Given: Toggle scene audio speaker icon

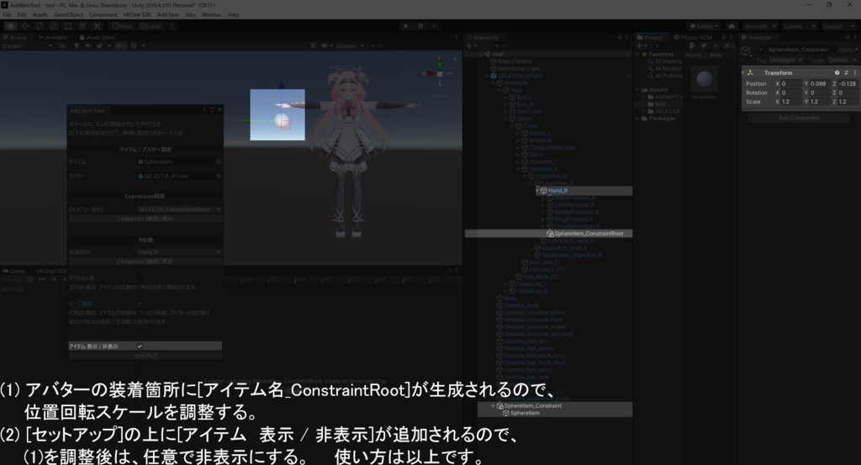Looking at the screenshot, I should (x=87, y=46).
